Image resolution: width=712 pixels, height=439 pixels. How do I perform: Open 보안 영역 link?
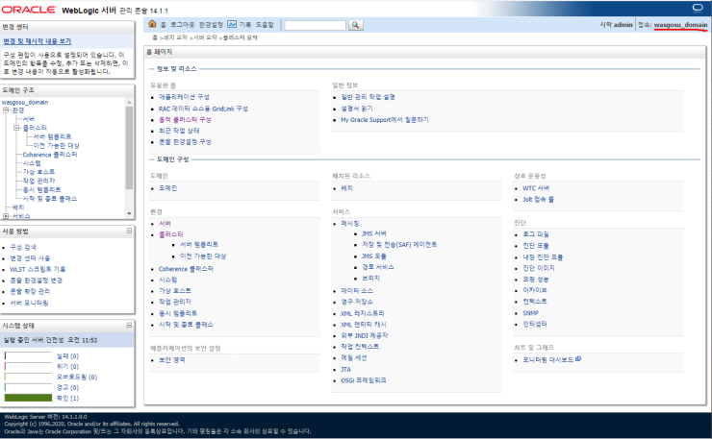click(172, 360)
